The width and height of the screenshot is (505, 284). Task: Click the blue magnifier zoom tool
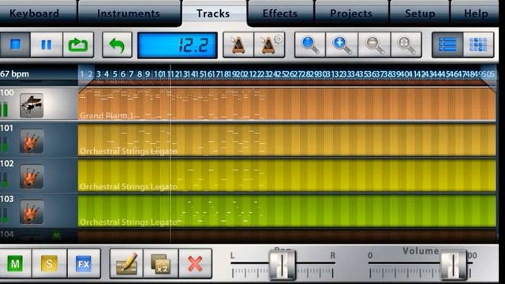[310, 45]
